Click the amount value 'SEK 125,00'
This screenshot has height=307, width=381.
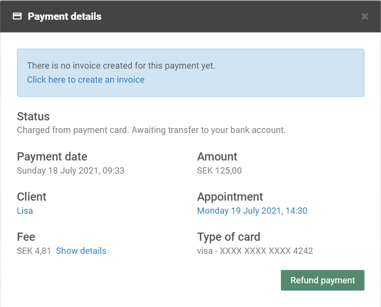[219, 171]
